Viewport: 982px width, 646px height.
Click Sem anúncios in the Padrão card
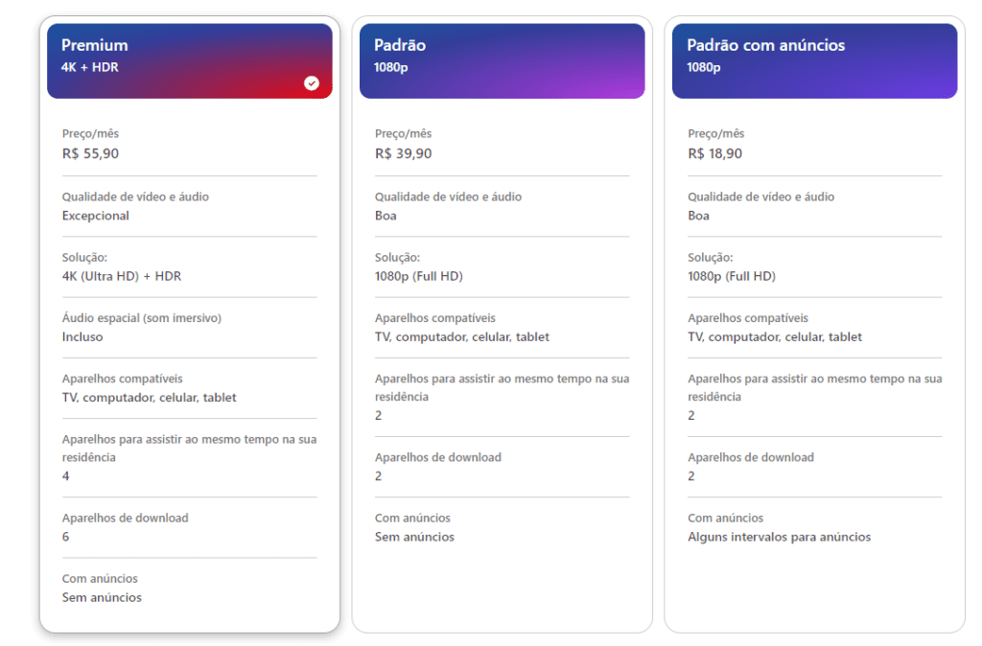coord(414,537)
